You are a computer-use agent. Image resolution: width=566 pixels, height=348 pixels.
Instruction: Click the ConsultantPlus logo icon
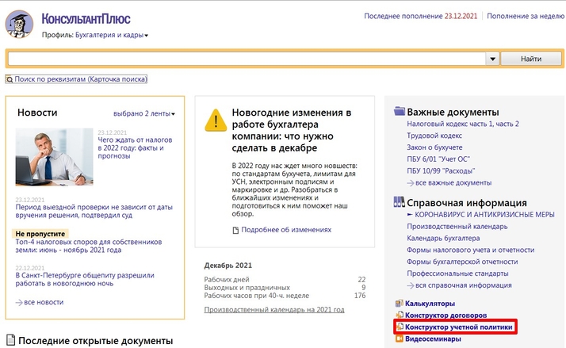[x=20, y=23]
